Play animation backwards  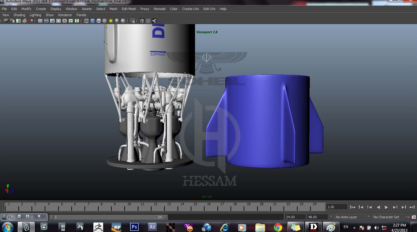[x=378, y=207]
